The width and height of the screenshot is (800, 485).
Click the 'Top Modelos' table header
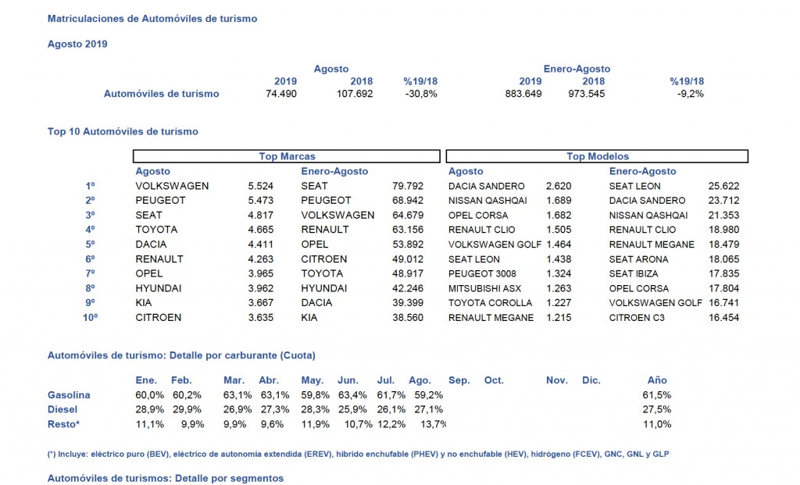pyautogui.click(x=597, y=156)
